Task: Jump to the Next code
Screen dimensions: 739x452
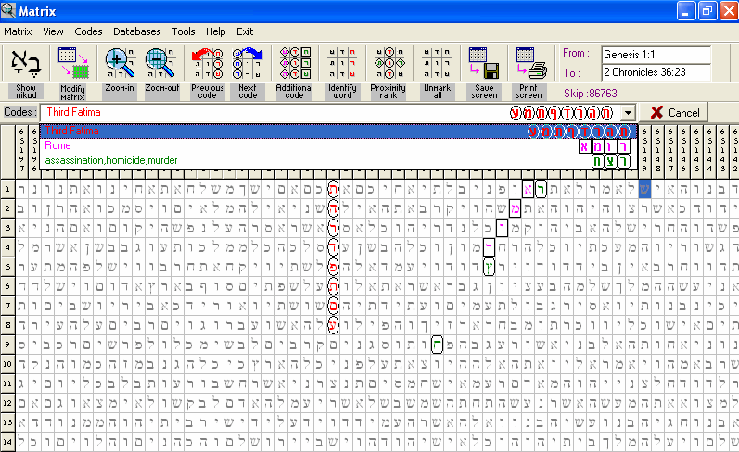Action: pos(248,63)
